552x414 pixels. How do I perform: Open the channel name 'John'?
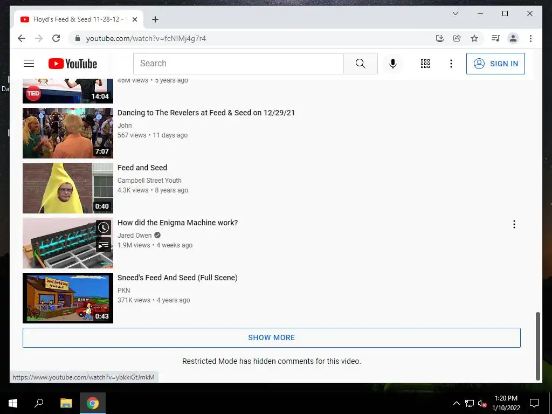pyautogui.click(x=125, y=125)
